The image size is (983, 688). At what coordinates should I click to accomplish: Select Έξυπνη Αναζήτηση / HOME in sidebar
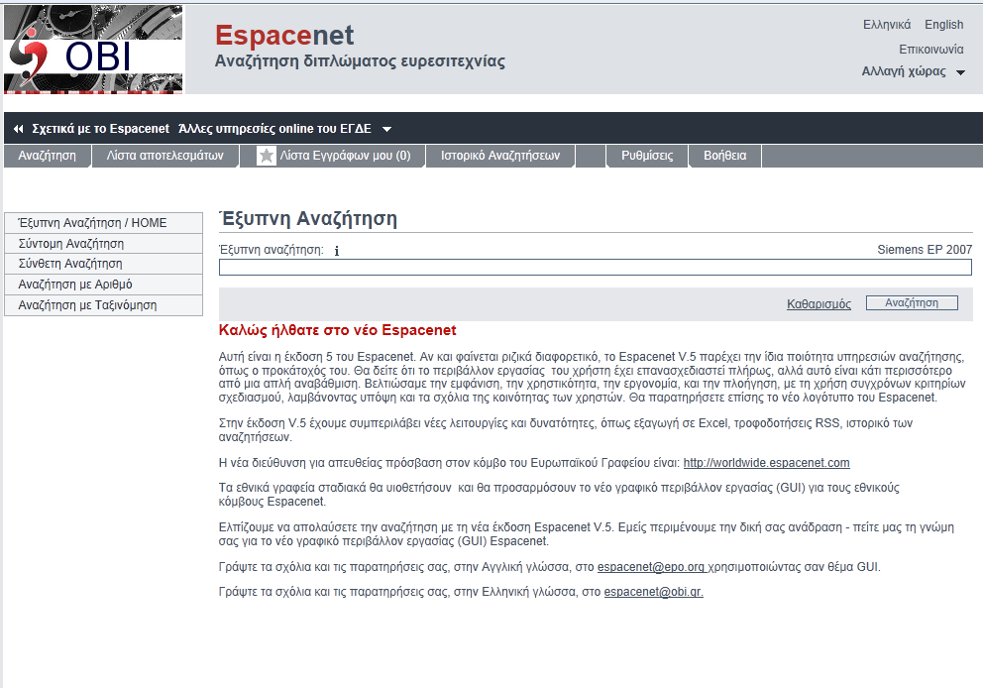pos(103,223)
